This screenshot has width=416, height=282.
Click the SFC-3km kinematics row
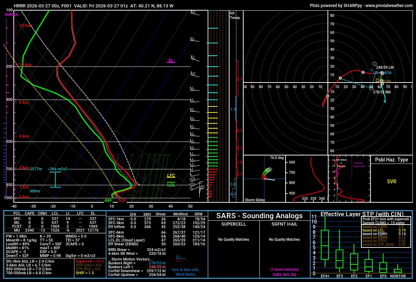pos(157,223)
